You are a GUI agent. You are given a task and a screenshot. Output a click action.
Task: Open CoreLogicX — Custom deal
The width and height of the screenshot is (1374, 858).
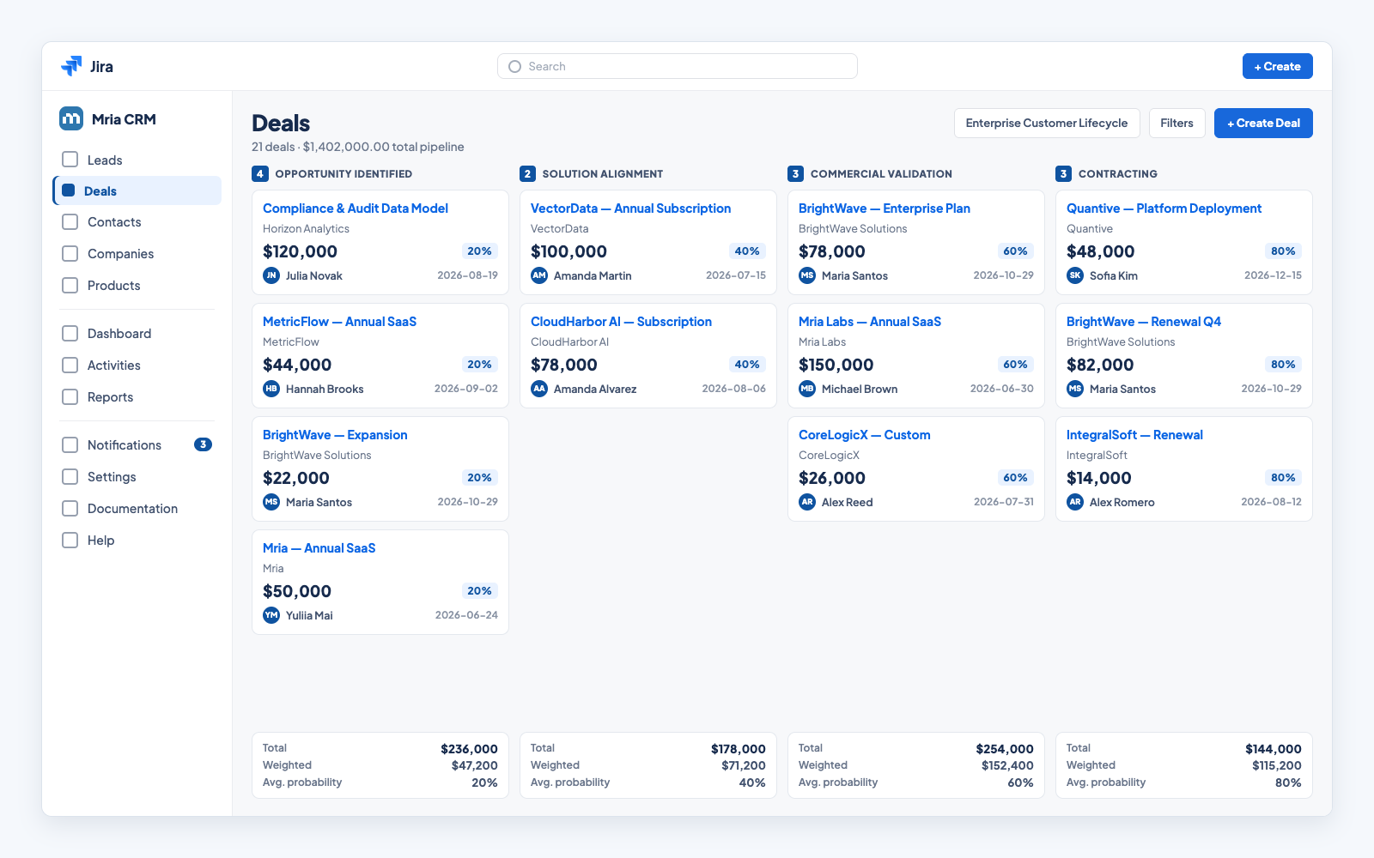click(865, 435)
